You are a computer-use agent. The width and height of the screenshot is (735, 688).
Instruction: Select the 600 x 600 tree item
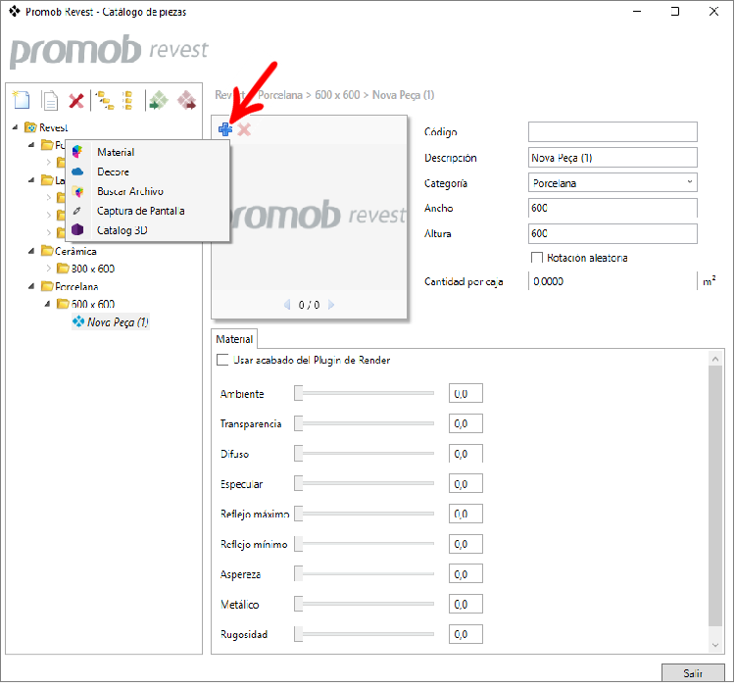(93, 304)
